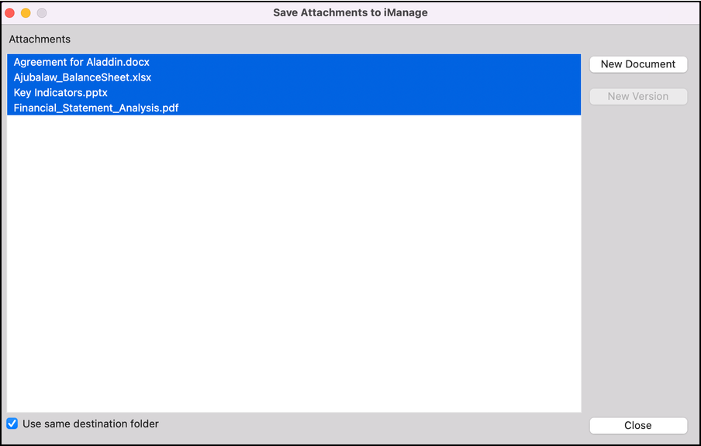The image size is (701, 446).
Task: Toggle the Use same destination folder checkbox
Action: pyautogui.click(x=12, y=424)
